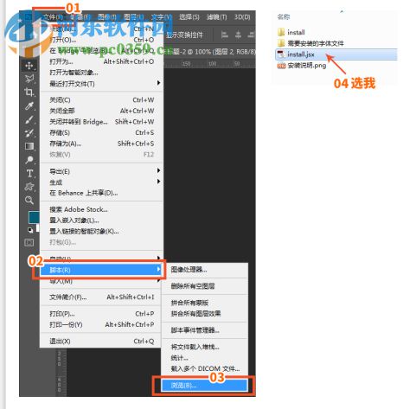Choose 存储为(A)... menu item

pos(101,144)
